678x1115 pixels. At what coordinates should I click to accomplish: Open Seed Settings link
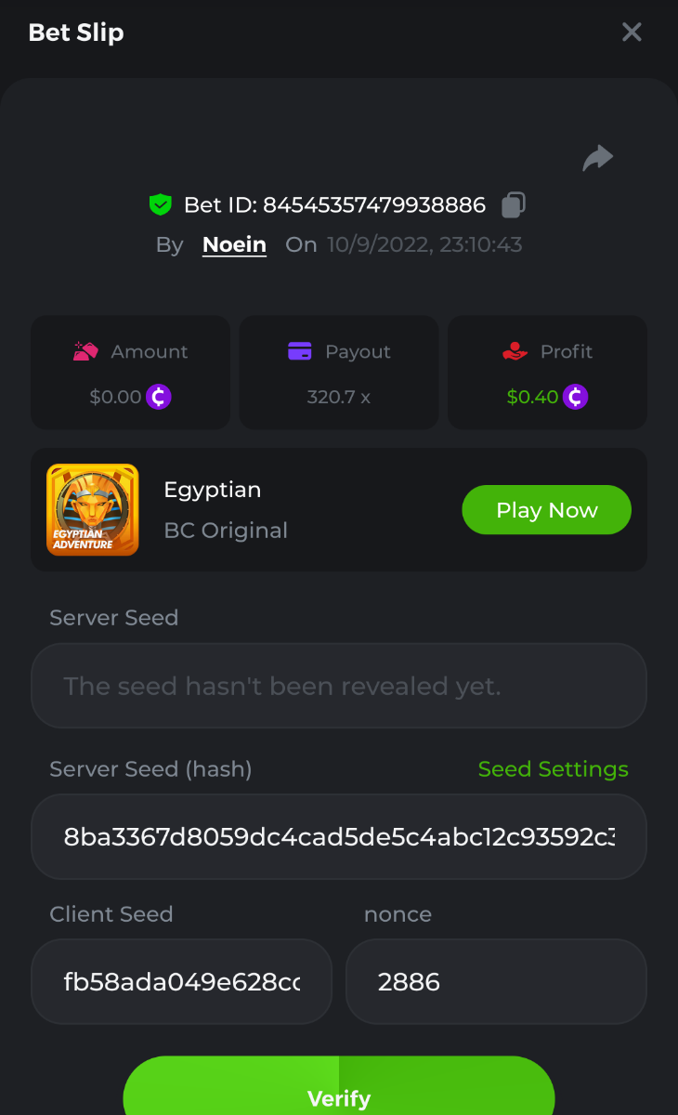[553, 769]
